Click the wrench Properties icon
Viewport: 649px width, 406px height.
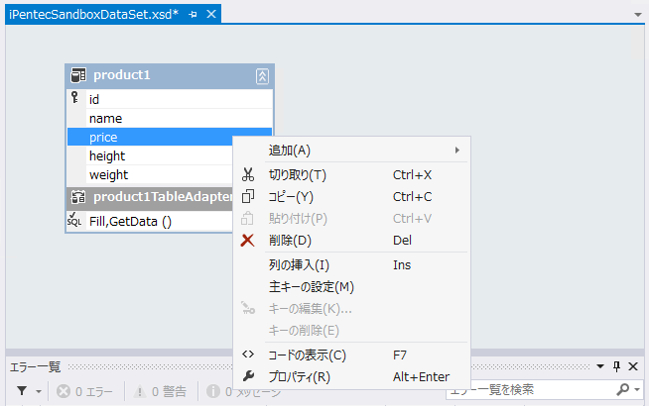248,376
